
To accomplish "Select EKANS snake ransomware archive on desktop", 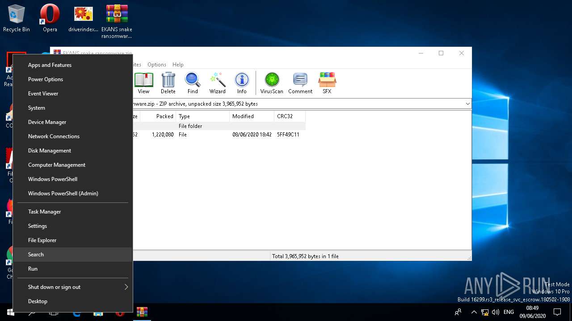I will pos(117,21).
